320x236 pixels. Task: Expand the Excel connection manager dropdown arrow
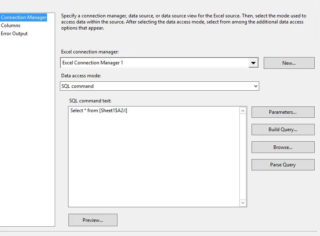[253, 63]
